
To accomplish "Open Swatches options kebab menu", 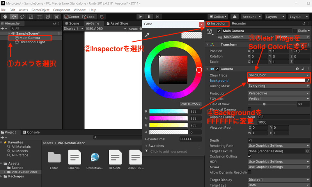I will click(x=199, y=147).
